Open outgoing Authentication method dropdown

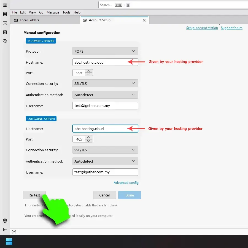[105, 161]
